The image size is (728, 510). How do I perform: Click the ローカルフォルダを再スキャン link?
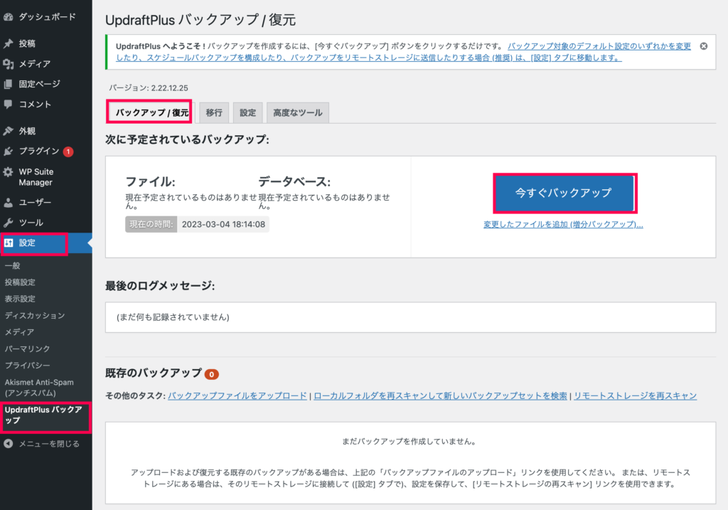click(440, 395)
